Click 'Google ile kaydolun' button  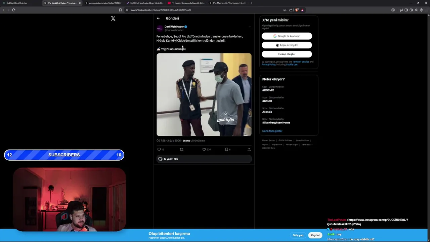(x=287, y=36)
